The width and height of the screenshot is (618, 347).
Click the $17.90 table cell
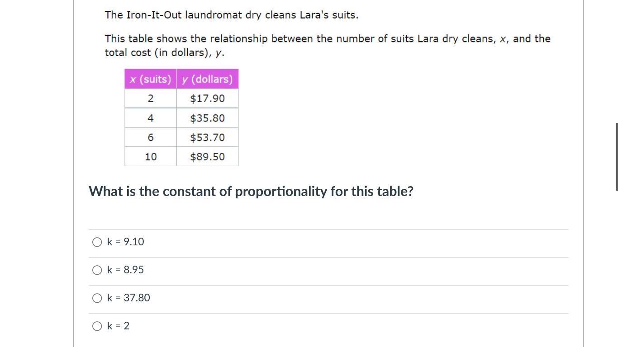point(207,98)
